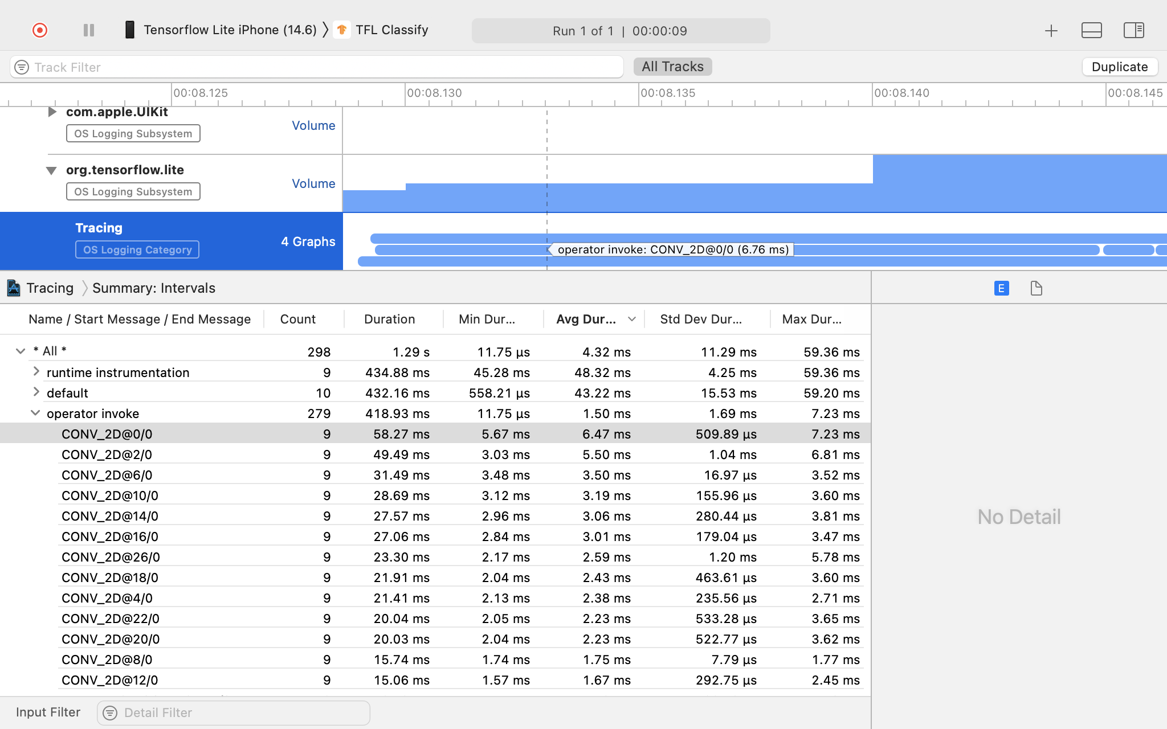
Task: Click the E filter icon in summary panel
Action: coord(1002,289)
